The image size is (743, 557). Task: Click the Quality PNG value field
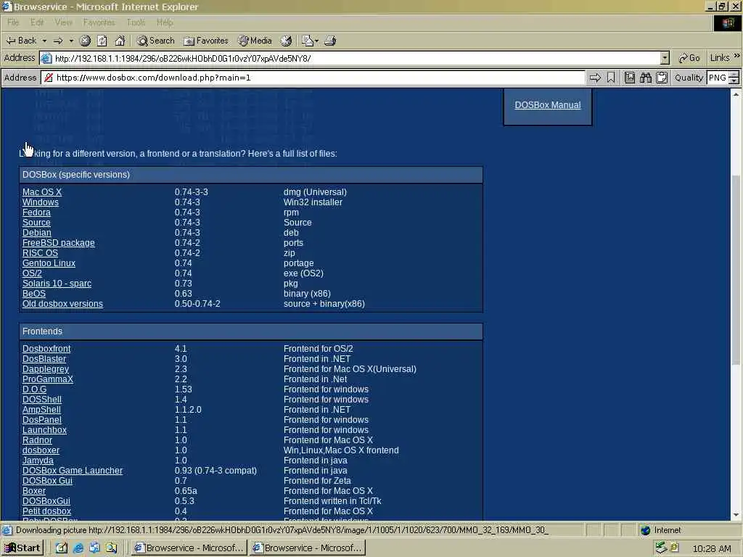point(717,78)
